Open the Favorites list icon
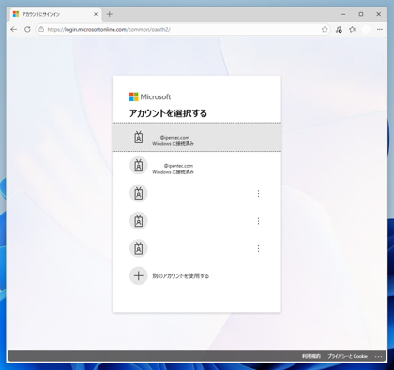394x370 pixels. pos(353,30)
